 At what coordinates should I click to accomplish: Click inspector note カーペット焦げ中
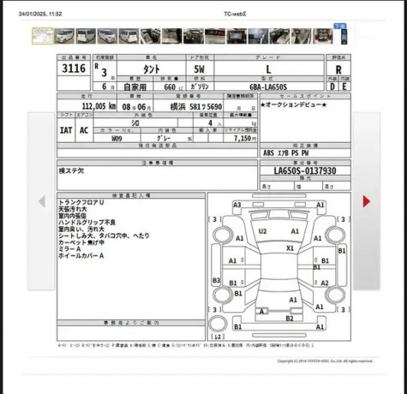click(81, 242)
